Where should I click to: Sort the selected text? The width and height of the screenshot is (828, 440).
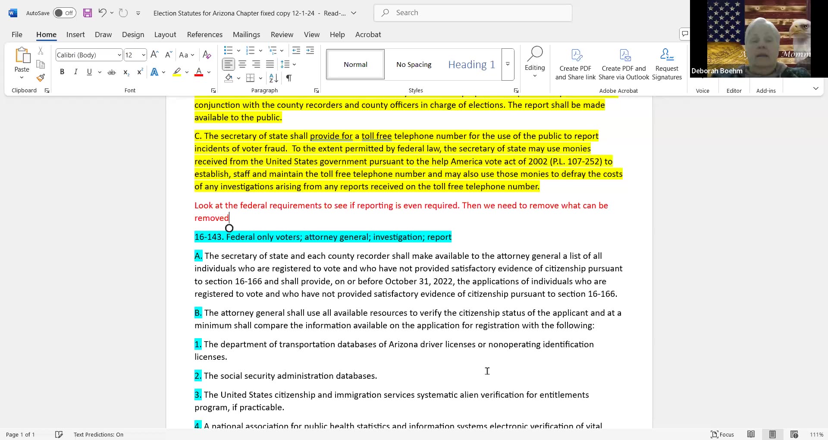[273, 78]
